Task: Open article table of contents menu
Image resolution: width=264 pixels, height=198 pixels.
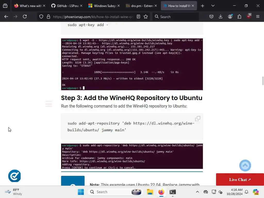Action: point(49,104)
